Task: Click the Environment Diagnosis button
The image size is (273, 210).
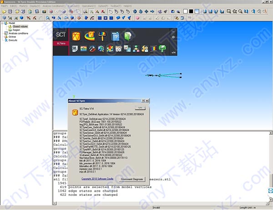Action: click(132, 179)
